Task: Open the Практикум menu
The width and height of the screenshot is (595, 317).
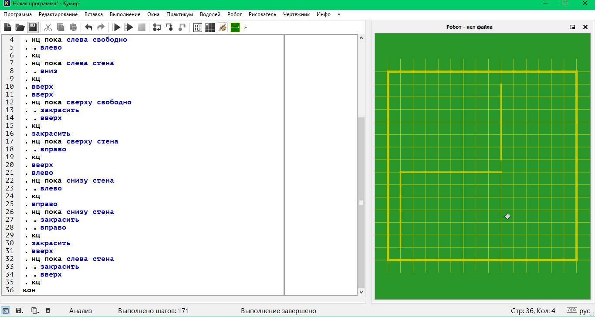Action: tap(179, 14)
